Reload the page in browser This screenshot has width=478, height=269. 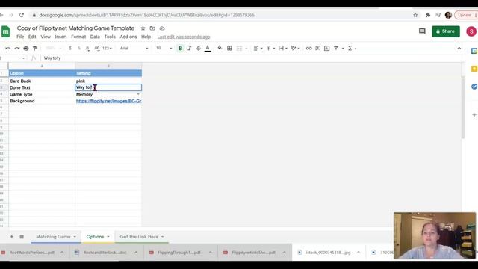(22, 15)
